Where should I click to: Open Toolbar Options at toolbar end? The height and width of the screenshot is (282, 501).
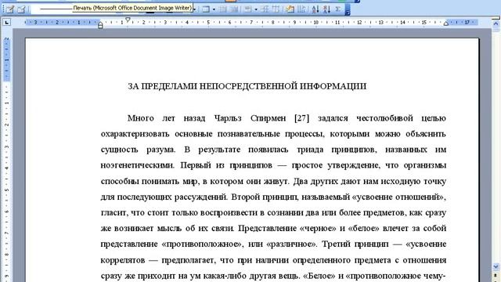pos(348,9)
